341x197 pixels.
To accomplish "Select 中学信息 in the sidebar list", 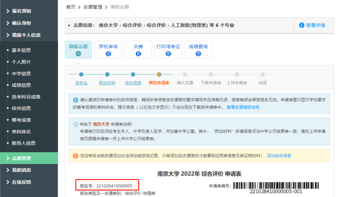I will point(21,74).
